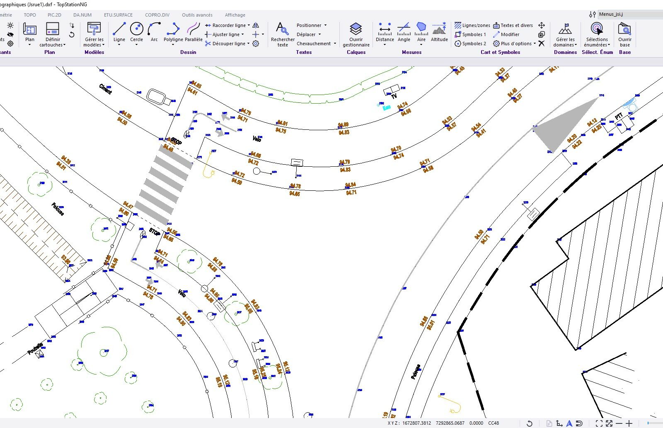Open the Déplacer dropdown

tap(319, 34)
